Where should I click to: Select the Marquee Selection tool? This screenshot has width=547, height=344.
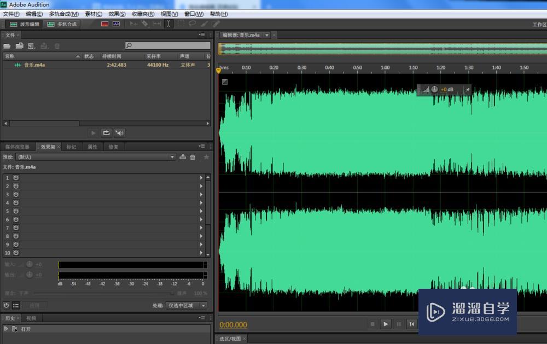(x=181, y=24)
